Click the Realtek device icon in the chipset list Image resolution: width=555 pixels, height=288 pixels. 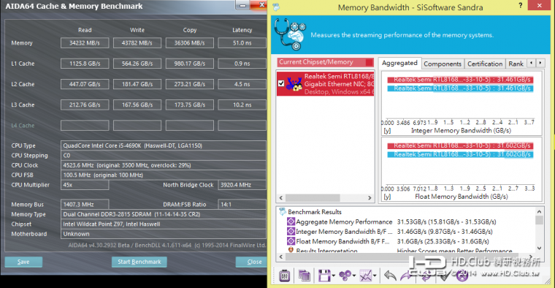click(294, 84)
